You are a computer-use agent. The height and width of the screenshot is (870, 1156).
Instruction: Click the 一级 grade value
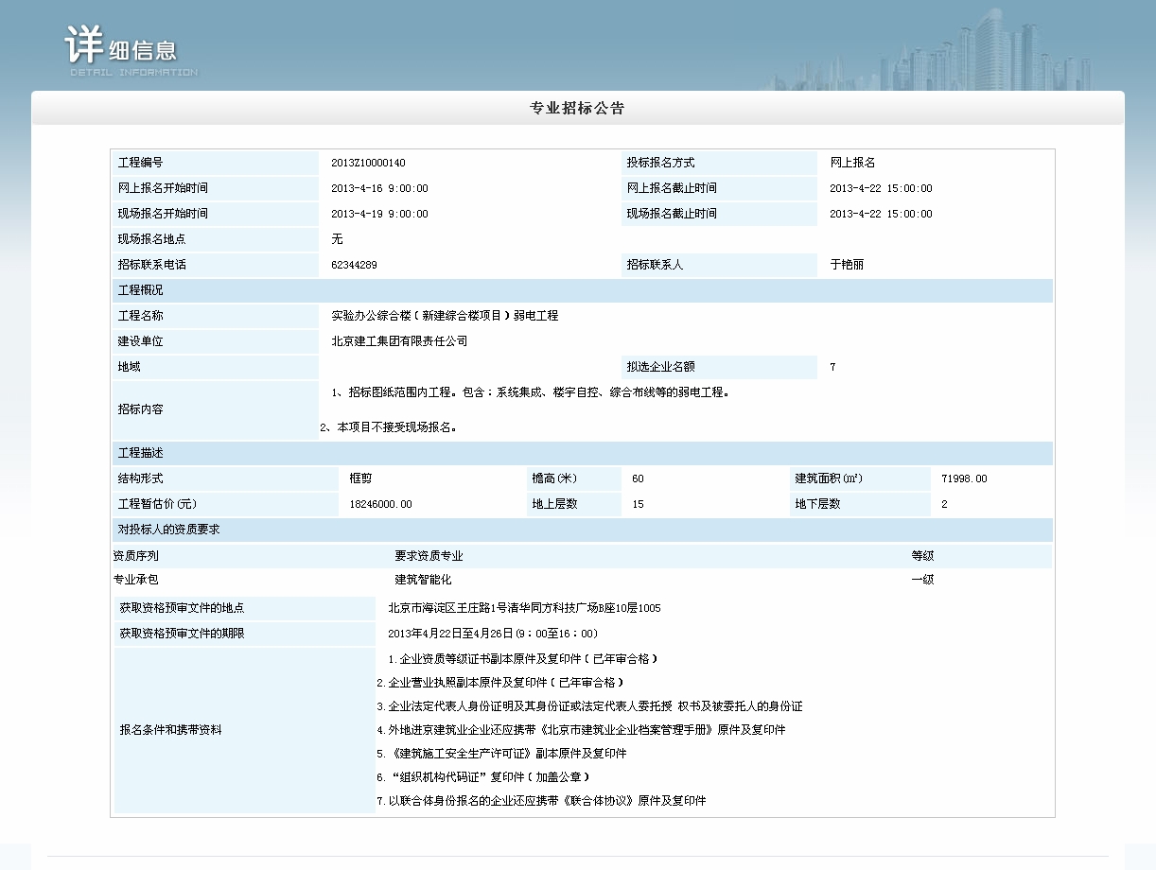point(922,580)
